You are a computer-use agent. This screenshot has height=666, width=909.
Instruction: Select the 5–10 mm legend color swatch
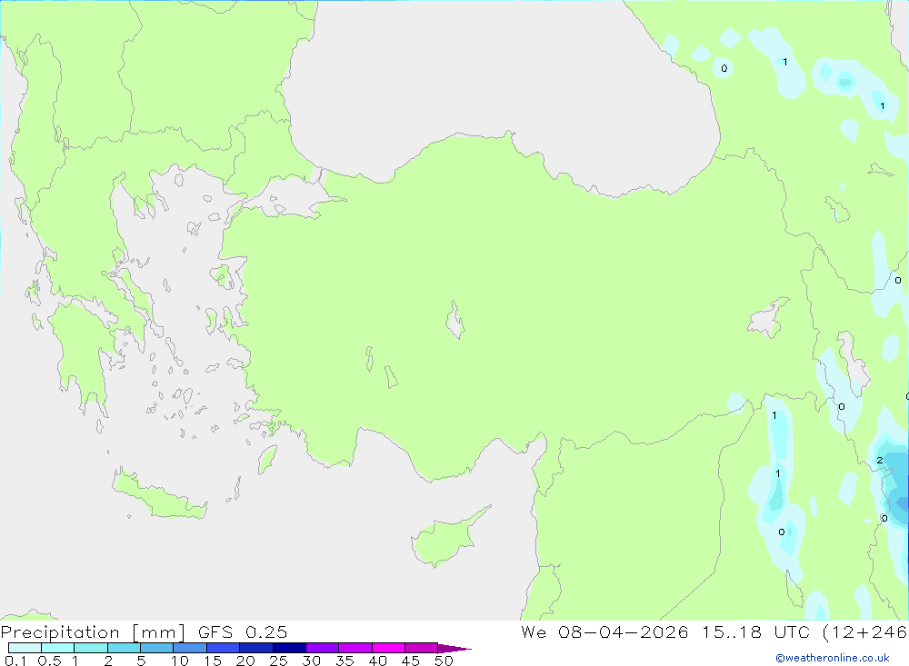click(157, 648)
